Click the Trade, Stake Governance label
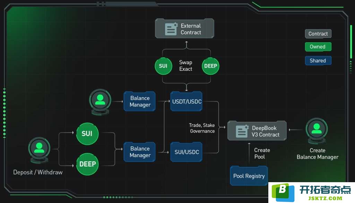355x203 pixels. click(x=202, y=128)
